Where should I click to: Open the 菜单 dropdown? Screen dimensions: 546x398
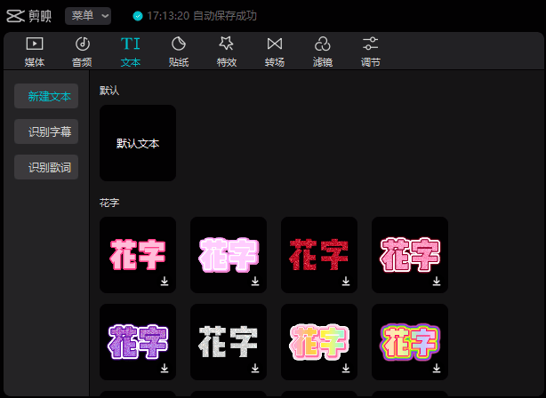(88, 16)
